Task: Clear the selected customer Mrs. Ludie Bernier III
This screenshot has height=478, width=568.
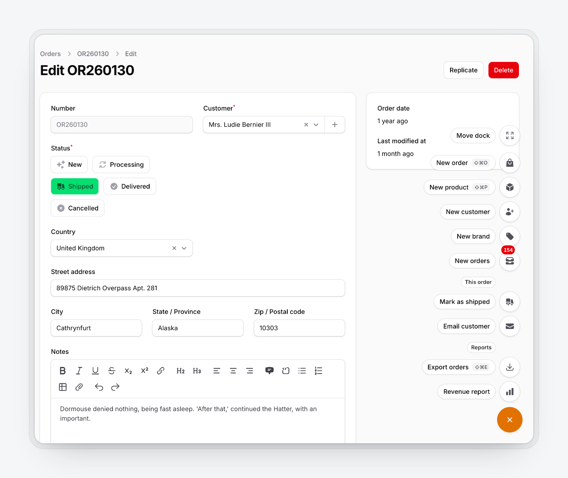Action: [306, 125]
